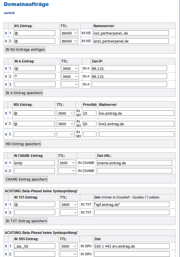This screenshot has width=180, height=257.
Task: Delete MX entry mx2.eintrag.de via X
Action: click(x=6, y=124)
